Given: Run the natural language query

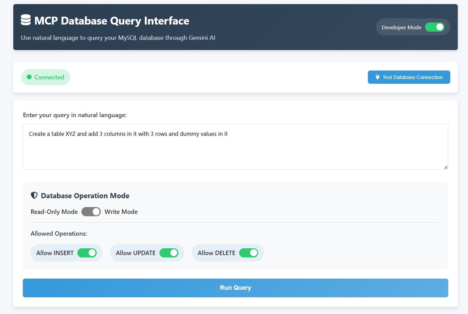Looking at the screenshot, I should click(235, 287).
